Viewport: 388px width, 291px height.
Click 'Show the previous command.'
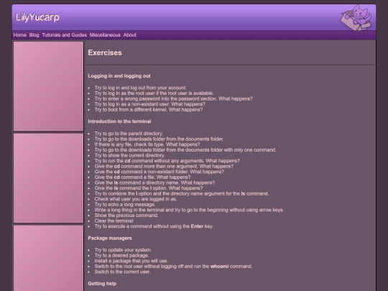click(x=126, y=216)
